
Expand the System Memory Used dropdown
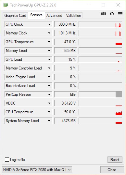49,121
